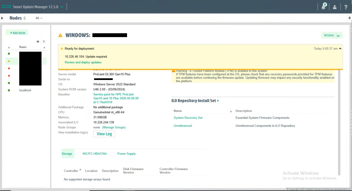Collapse the right side panel arrow

350,18
